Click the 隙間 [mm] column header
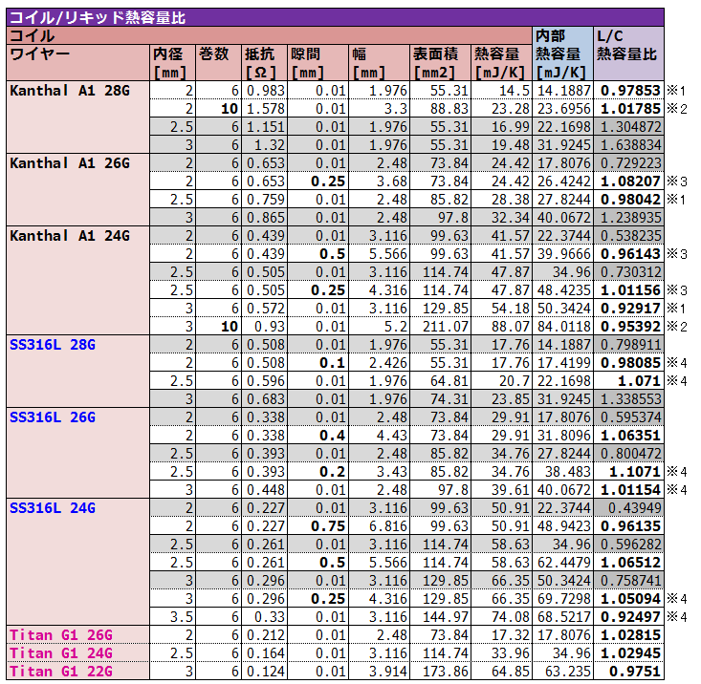701x684 pixels. 318,63
